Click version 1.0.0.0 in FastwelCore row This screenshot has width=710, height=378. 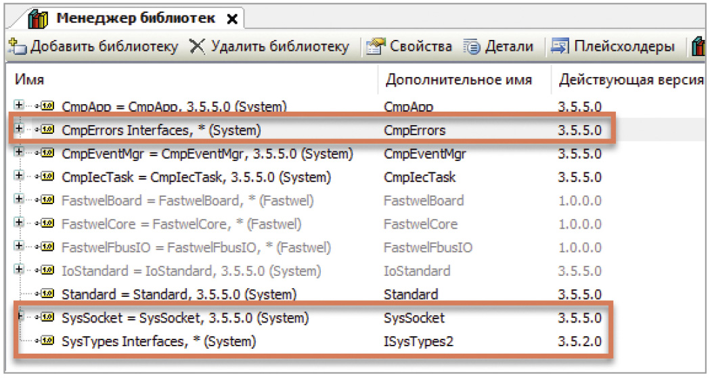click(579, 225)
